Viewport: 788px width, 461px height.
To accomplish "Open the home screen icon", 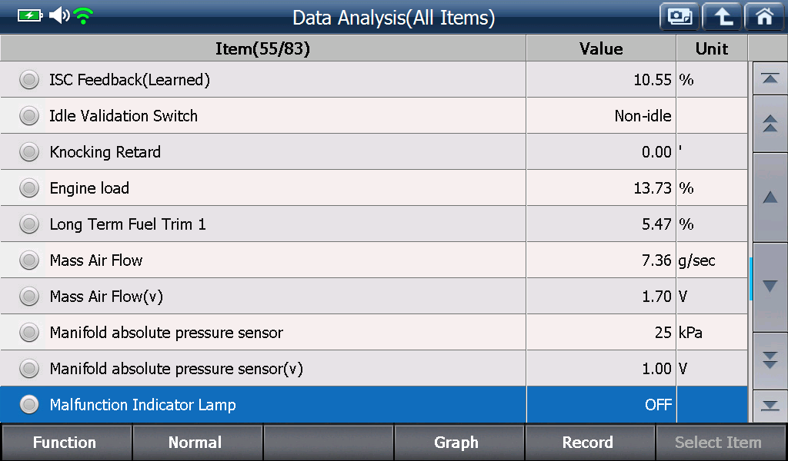I will 764,17.
